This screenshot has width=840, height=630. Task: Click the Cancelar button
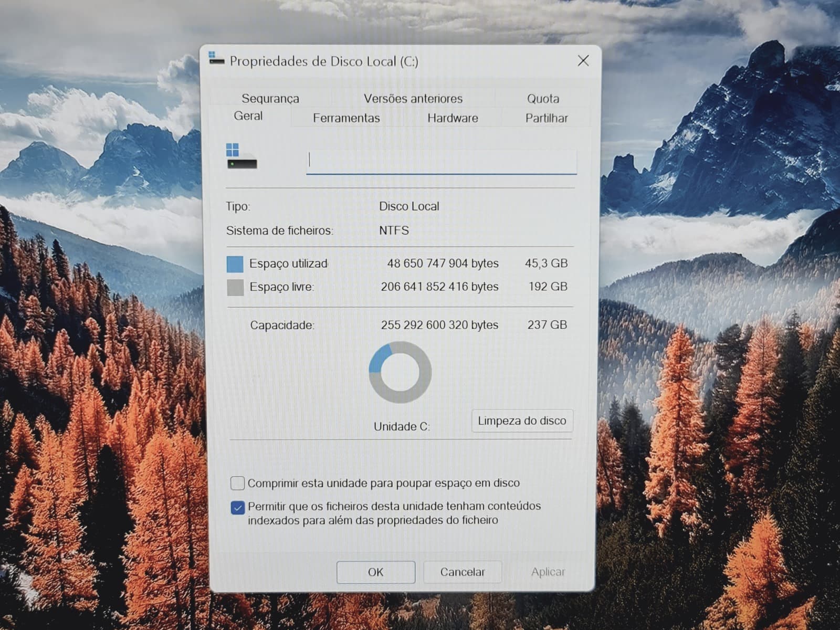(x=463, y=572)
